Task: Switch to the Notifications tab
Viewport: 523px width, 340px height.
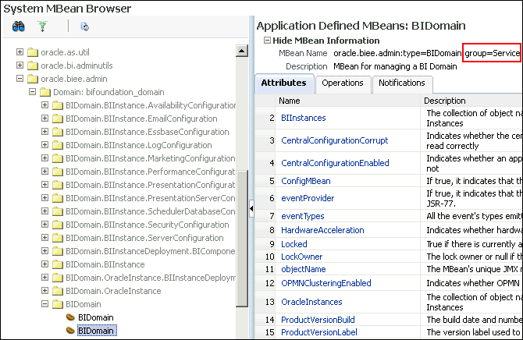Action: coord(401,83)
